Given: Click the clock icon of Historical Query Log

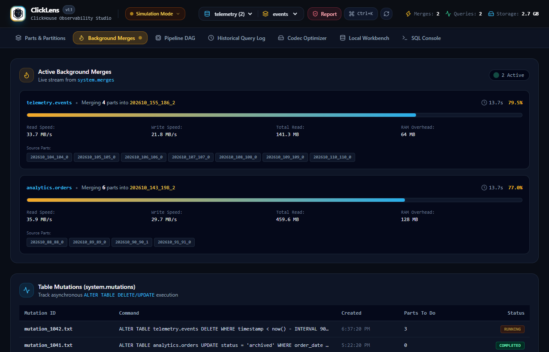Looking at the screenshot, I should point(211,38).
